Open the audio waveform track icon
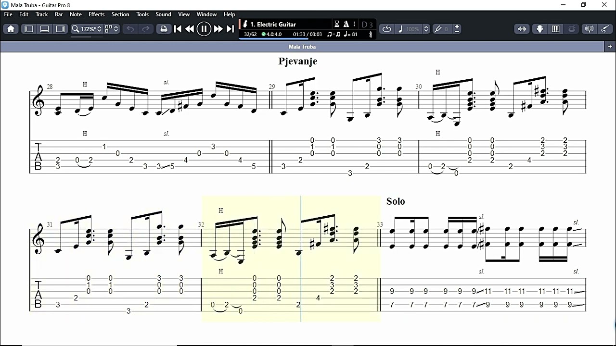Viewport: 616px width, 346px height. (x=522, y=29)
